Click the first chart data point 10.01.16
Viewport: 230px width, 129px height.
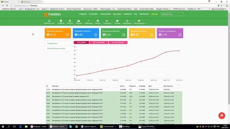click(x=77, y=76)
